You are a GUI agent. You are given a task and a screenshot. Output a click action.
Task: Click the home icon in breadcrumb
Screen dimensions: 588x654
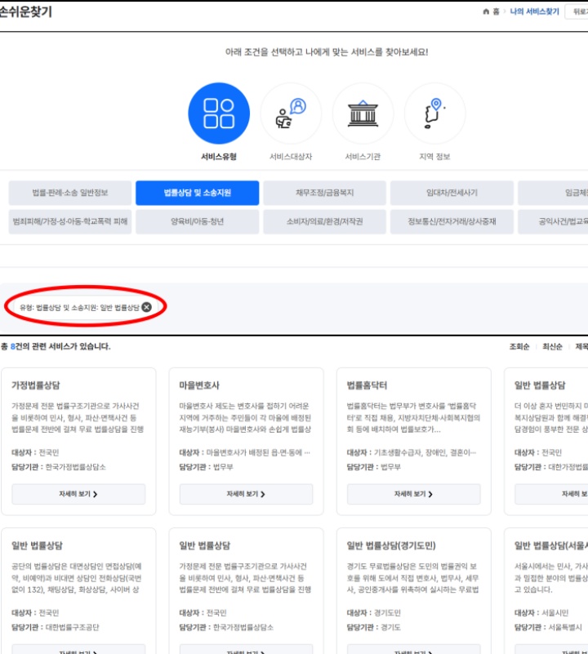[x=486, y=11]
